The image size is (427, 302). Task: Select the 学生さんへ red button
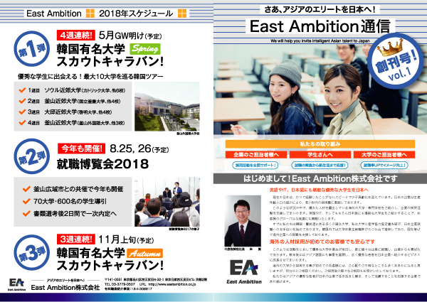(x=320, y=155)
